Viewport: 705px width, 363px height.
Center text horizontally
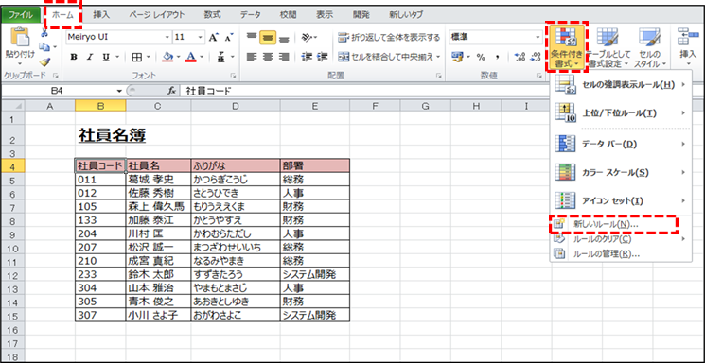coord(268,57)
